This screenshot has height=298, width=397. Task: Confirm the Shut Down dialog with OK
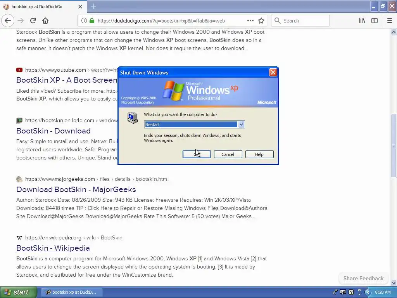click(197, 154)
